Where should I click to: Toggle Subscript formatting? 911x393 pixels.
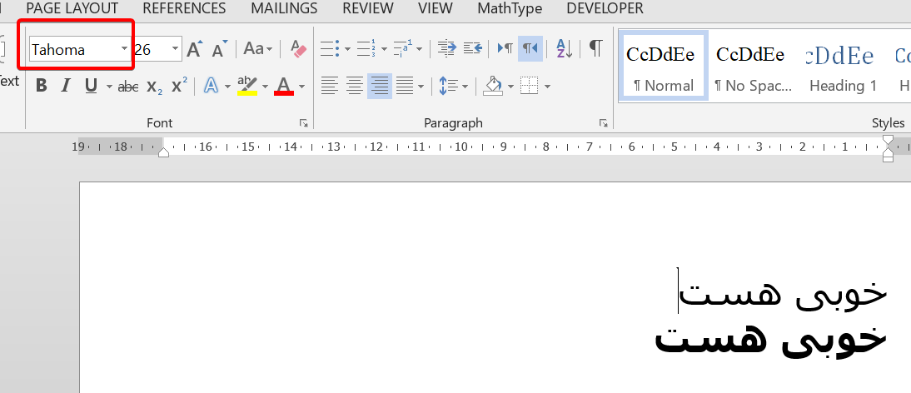(154, 87)
